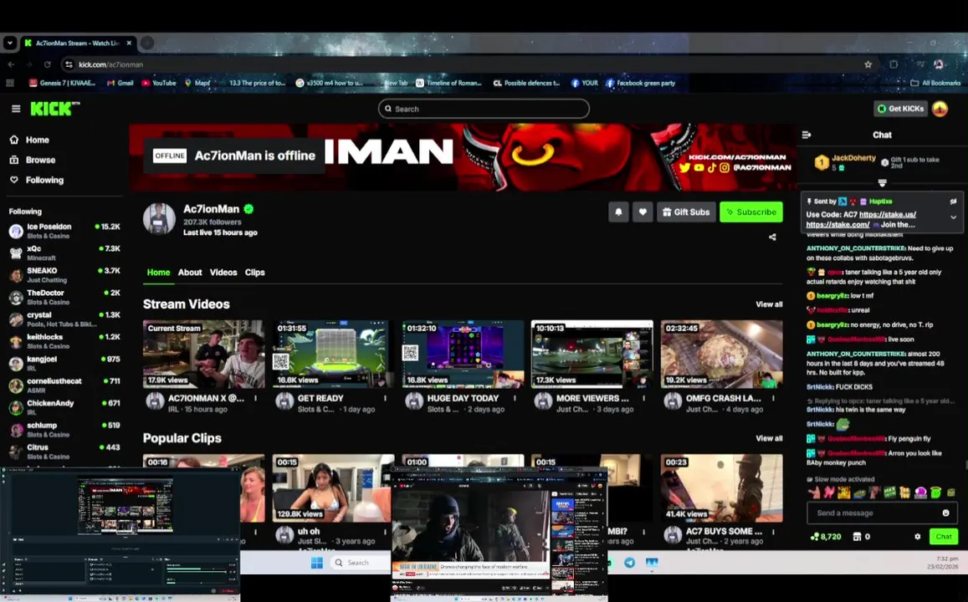The width and height of the screenshot is (968, 602).
Task: Switch to the About tab
Action: pyautogui.click(x=190, y=272)
